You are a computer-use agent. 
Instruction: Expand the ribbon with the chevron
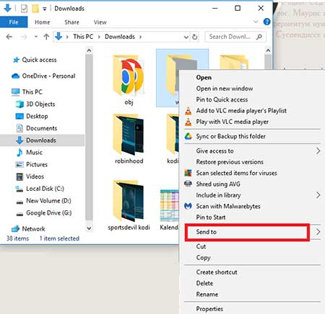click(x=256, y=22)
